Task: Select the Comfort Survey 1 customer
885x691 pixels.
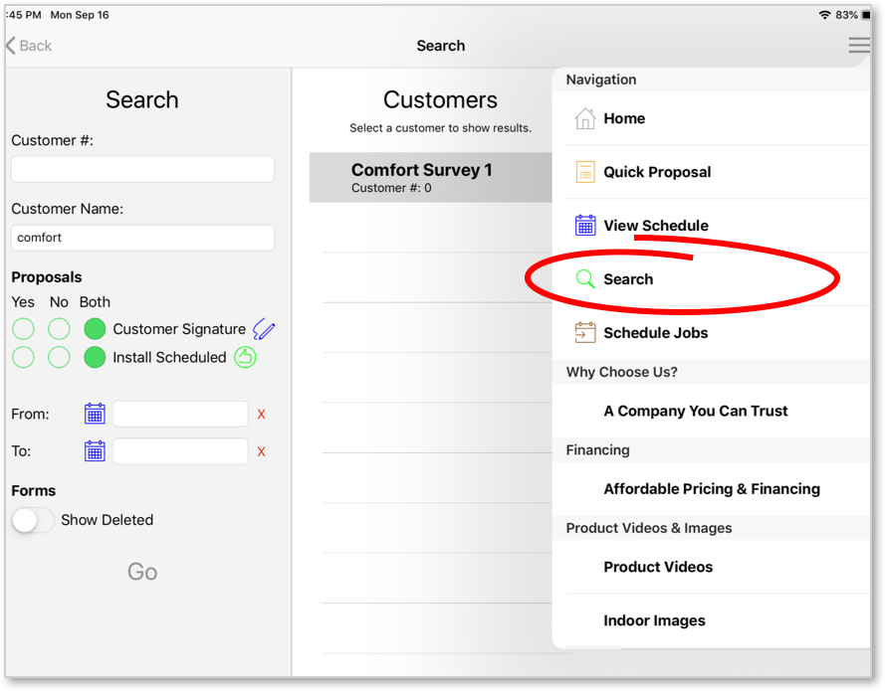Action: pos(431,177)
